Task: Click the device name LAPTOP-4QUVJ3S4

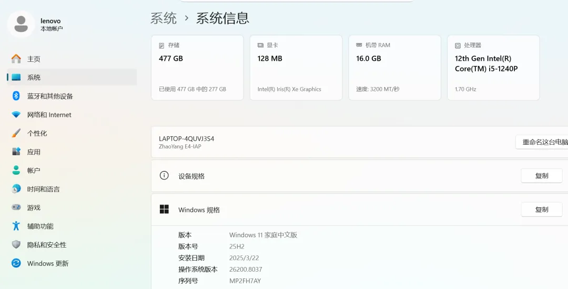Action: click(186, 138)
